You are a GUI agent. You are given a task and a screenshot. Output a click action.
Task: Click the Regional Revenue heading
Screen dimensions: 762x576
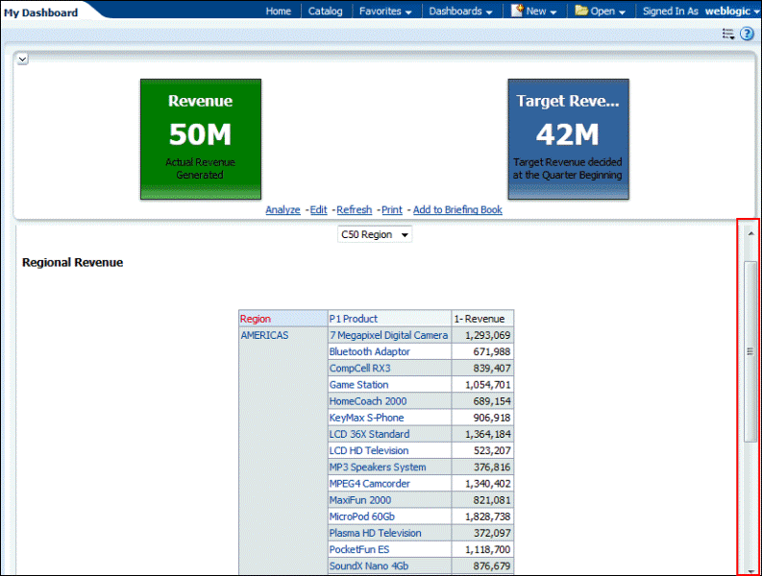coord(72,262)
